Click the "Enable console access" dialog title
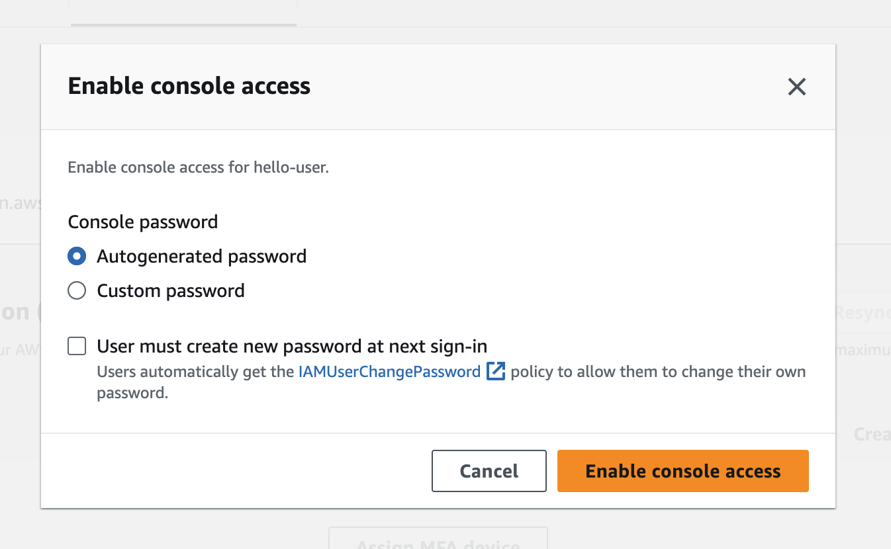The width and height of the screenshot is (891, 549). pyautogui.click(x=189, y=86)
